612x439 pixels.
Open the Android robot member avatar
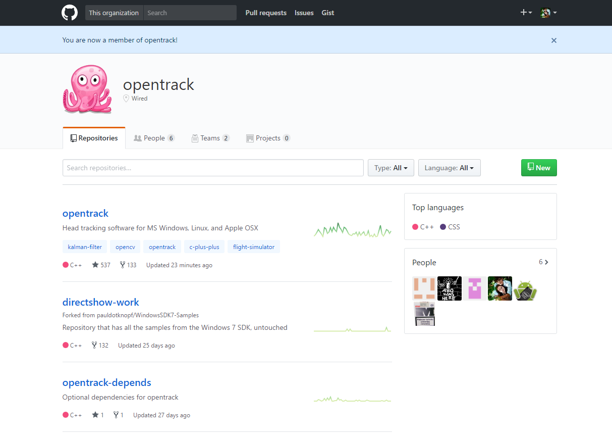(525, 288)
